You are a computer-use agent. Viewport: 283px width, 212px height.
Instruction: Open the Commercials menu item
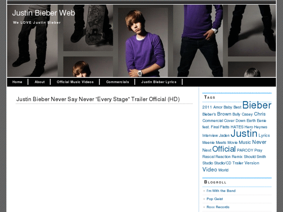coord(118,82)
